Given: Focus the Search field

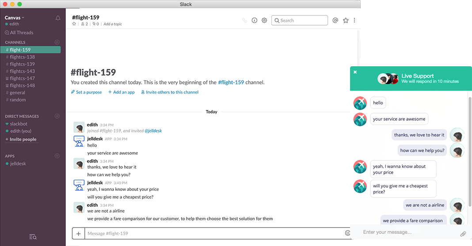Looking at the screenshot, I should (x=300, y=20).
